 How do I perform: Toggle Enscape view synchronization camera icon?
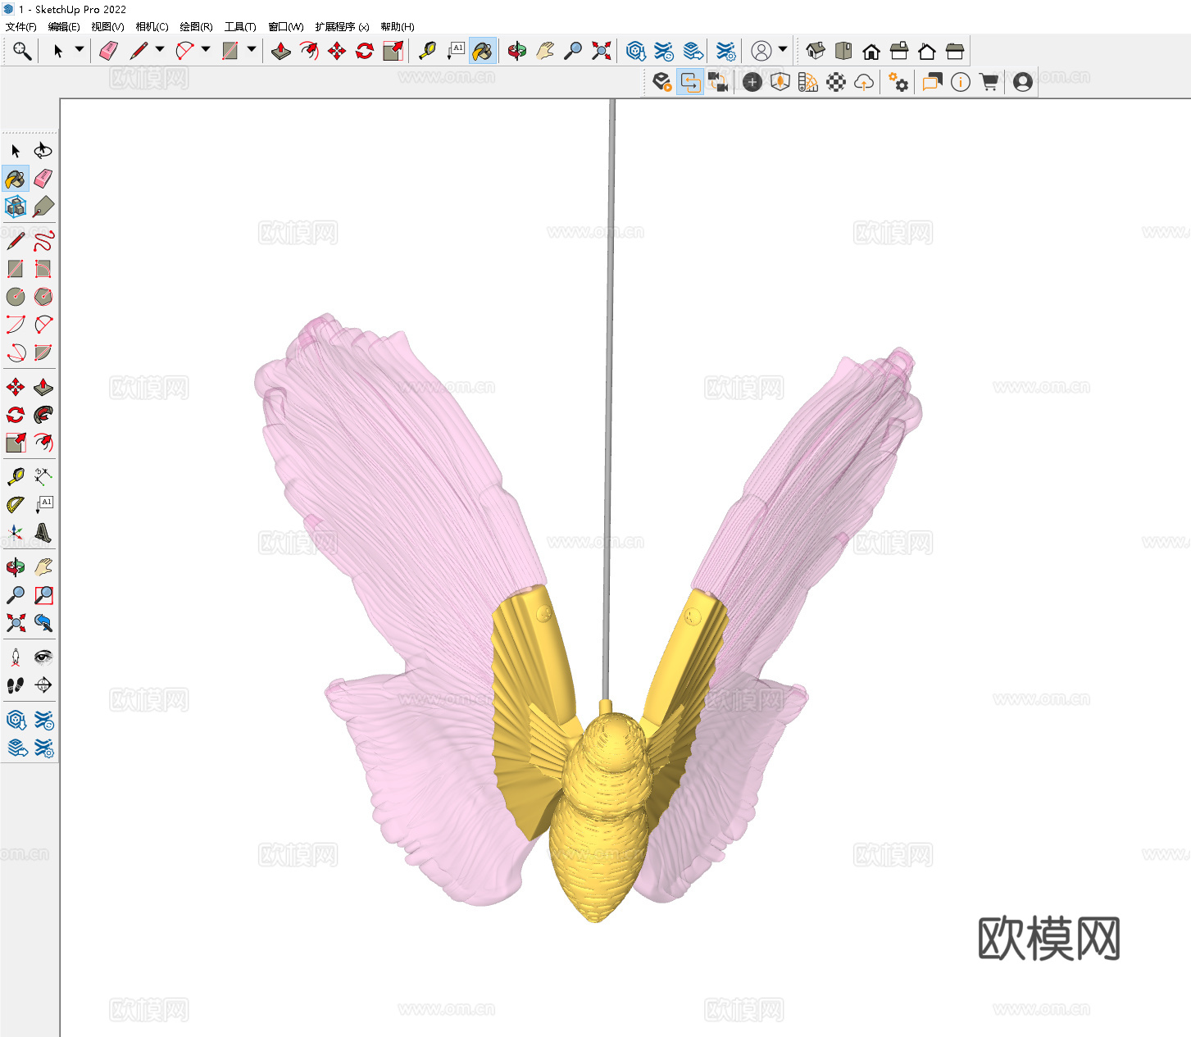718,82
